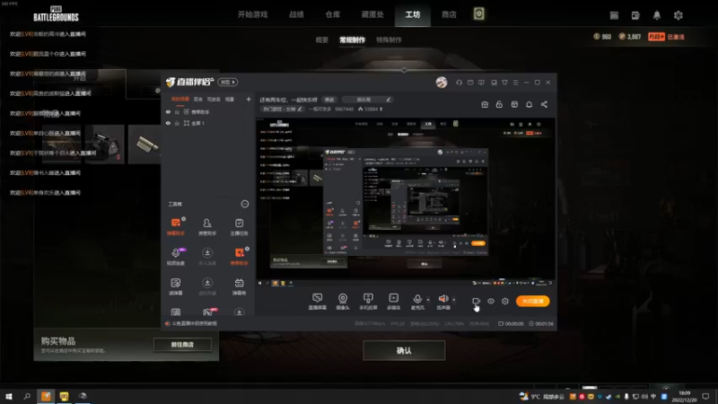Add 直播屏幕 screen capture source
The height and width of the screenshot is (404, 718).
coord(318,302)
